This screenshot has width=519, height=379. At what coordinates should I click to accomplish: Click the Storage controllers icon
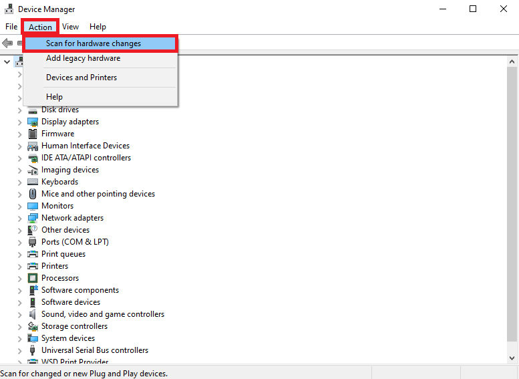tap(33, 326)
